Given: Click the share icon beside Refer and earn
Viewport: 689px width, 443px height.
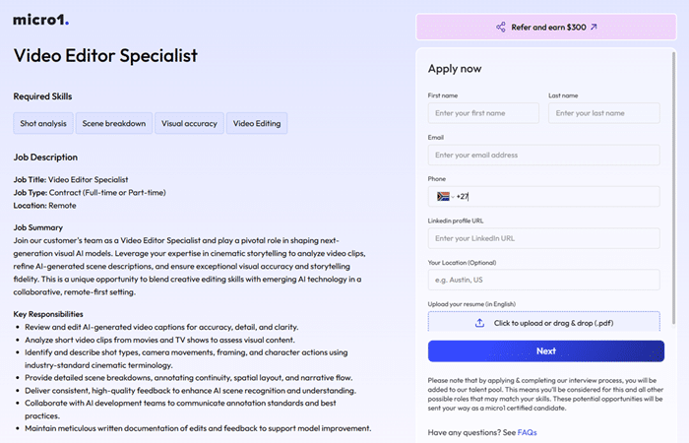Looking at the screenshot, I should [501, 28].
